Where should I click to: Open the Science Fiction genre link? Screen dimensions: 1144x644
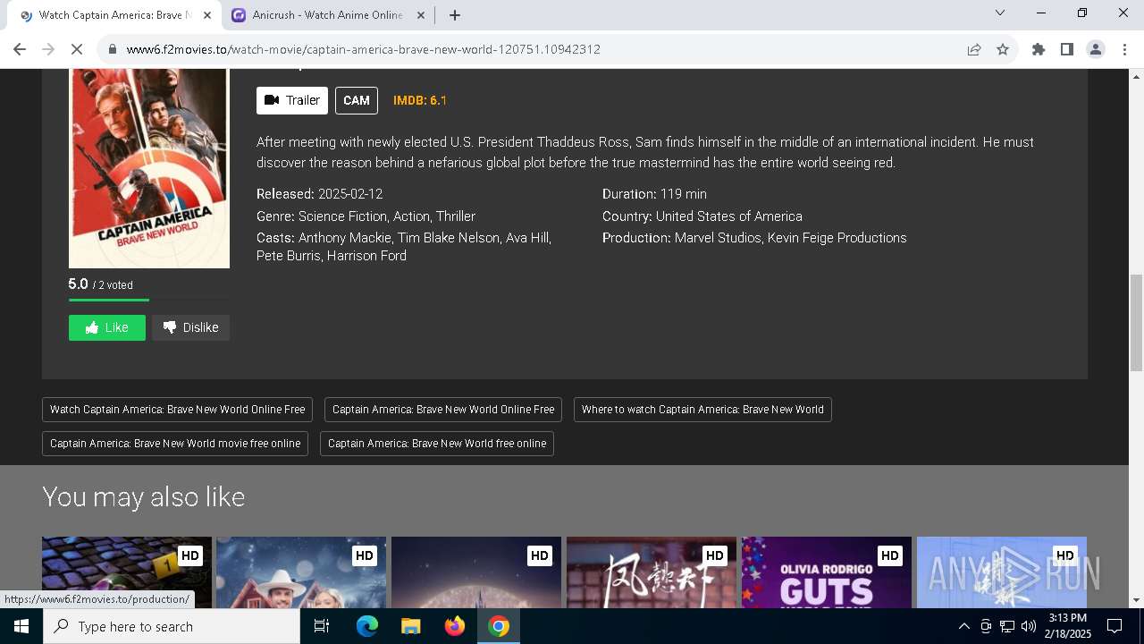(x=343, y=216)
